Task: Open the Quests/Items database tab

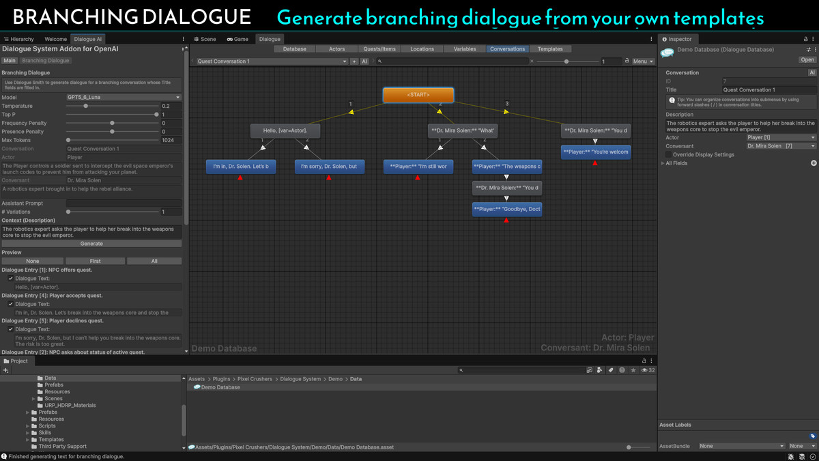Action: pos(379,49)
